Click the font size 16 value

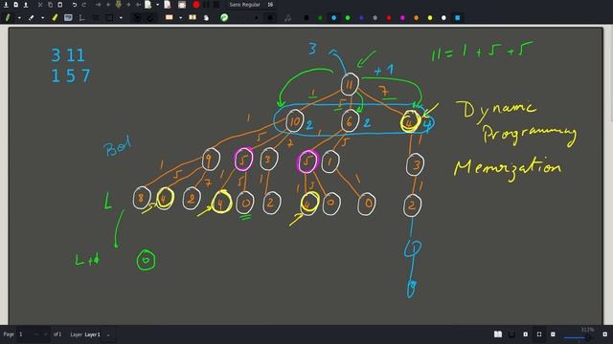(270, 5)
